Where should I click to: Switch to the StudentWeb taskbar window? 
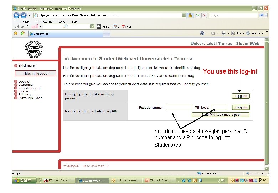click(x=92, y=180)
